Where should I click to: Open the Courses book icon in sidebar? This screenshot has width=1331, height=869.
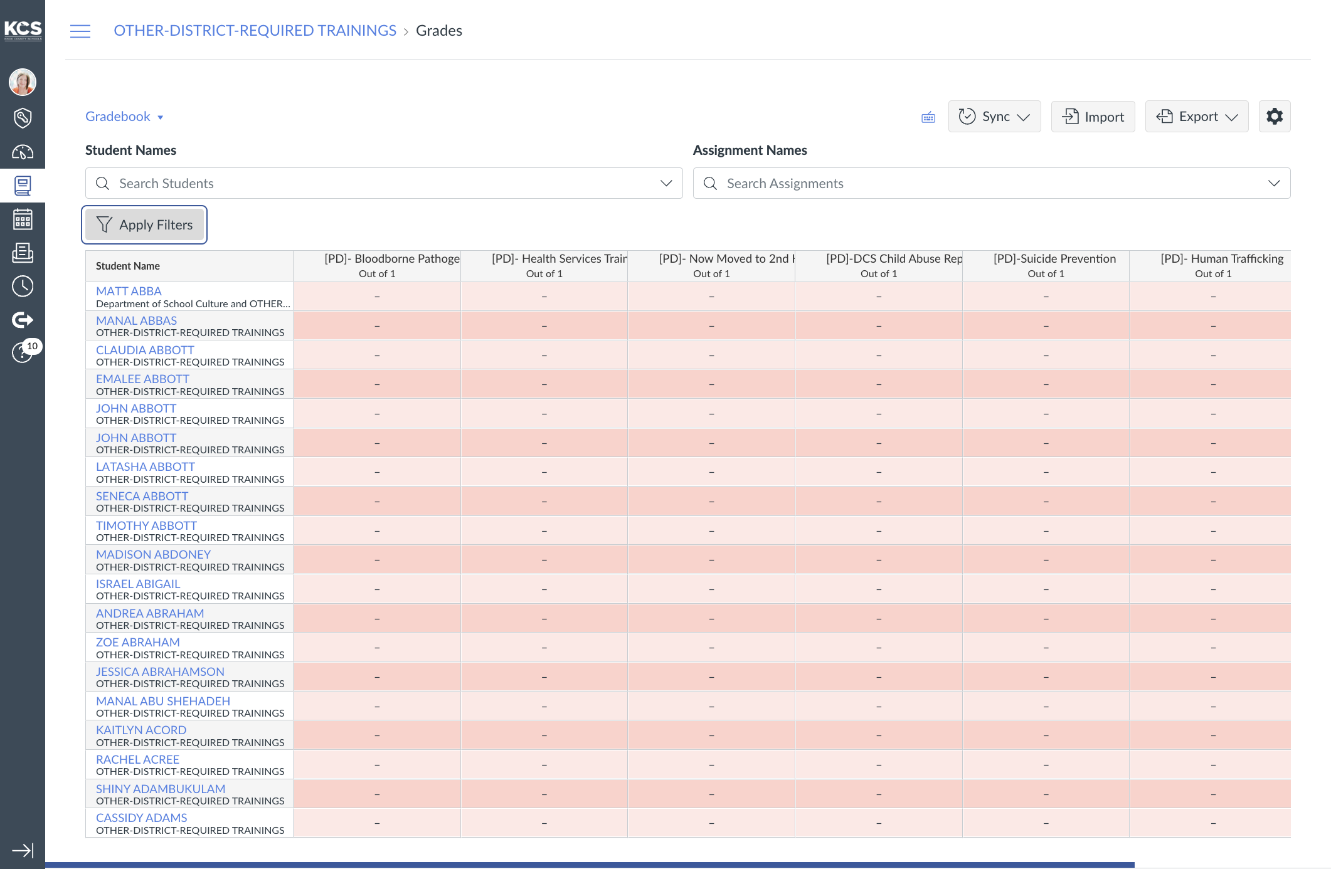pos(23,186)
